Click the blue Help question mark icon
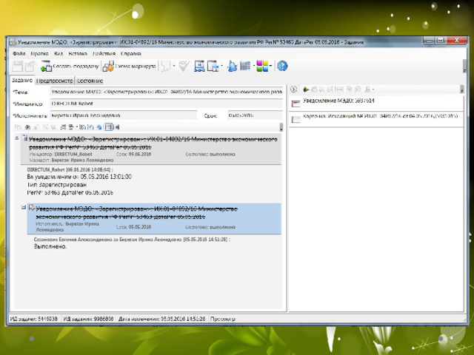 [282, 66]
